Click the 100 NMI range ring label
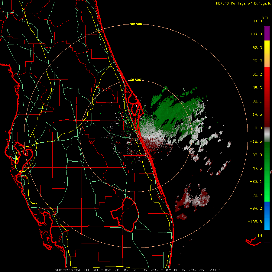The image size is (272, 272). 136,24
